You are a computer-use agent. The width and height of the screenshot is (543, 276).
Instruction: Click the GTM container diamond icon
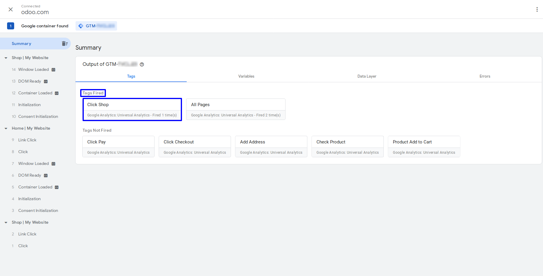point(81,26)
